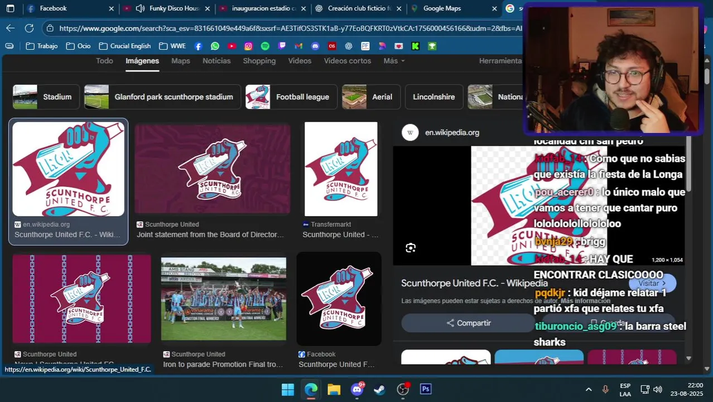Open the Wikipedia Scunthorpe logo thumbnail
The image size is (713, 402).
(x=69, y=169)
